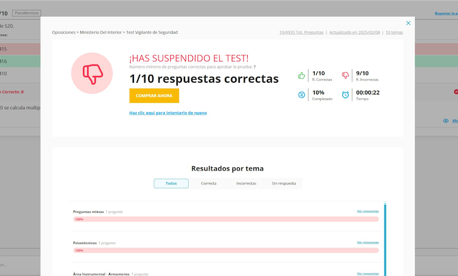Click the 10 temas link

click(x=394, y=33)
